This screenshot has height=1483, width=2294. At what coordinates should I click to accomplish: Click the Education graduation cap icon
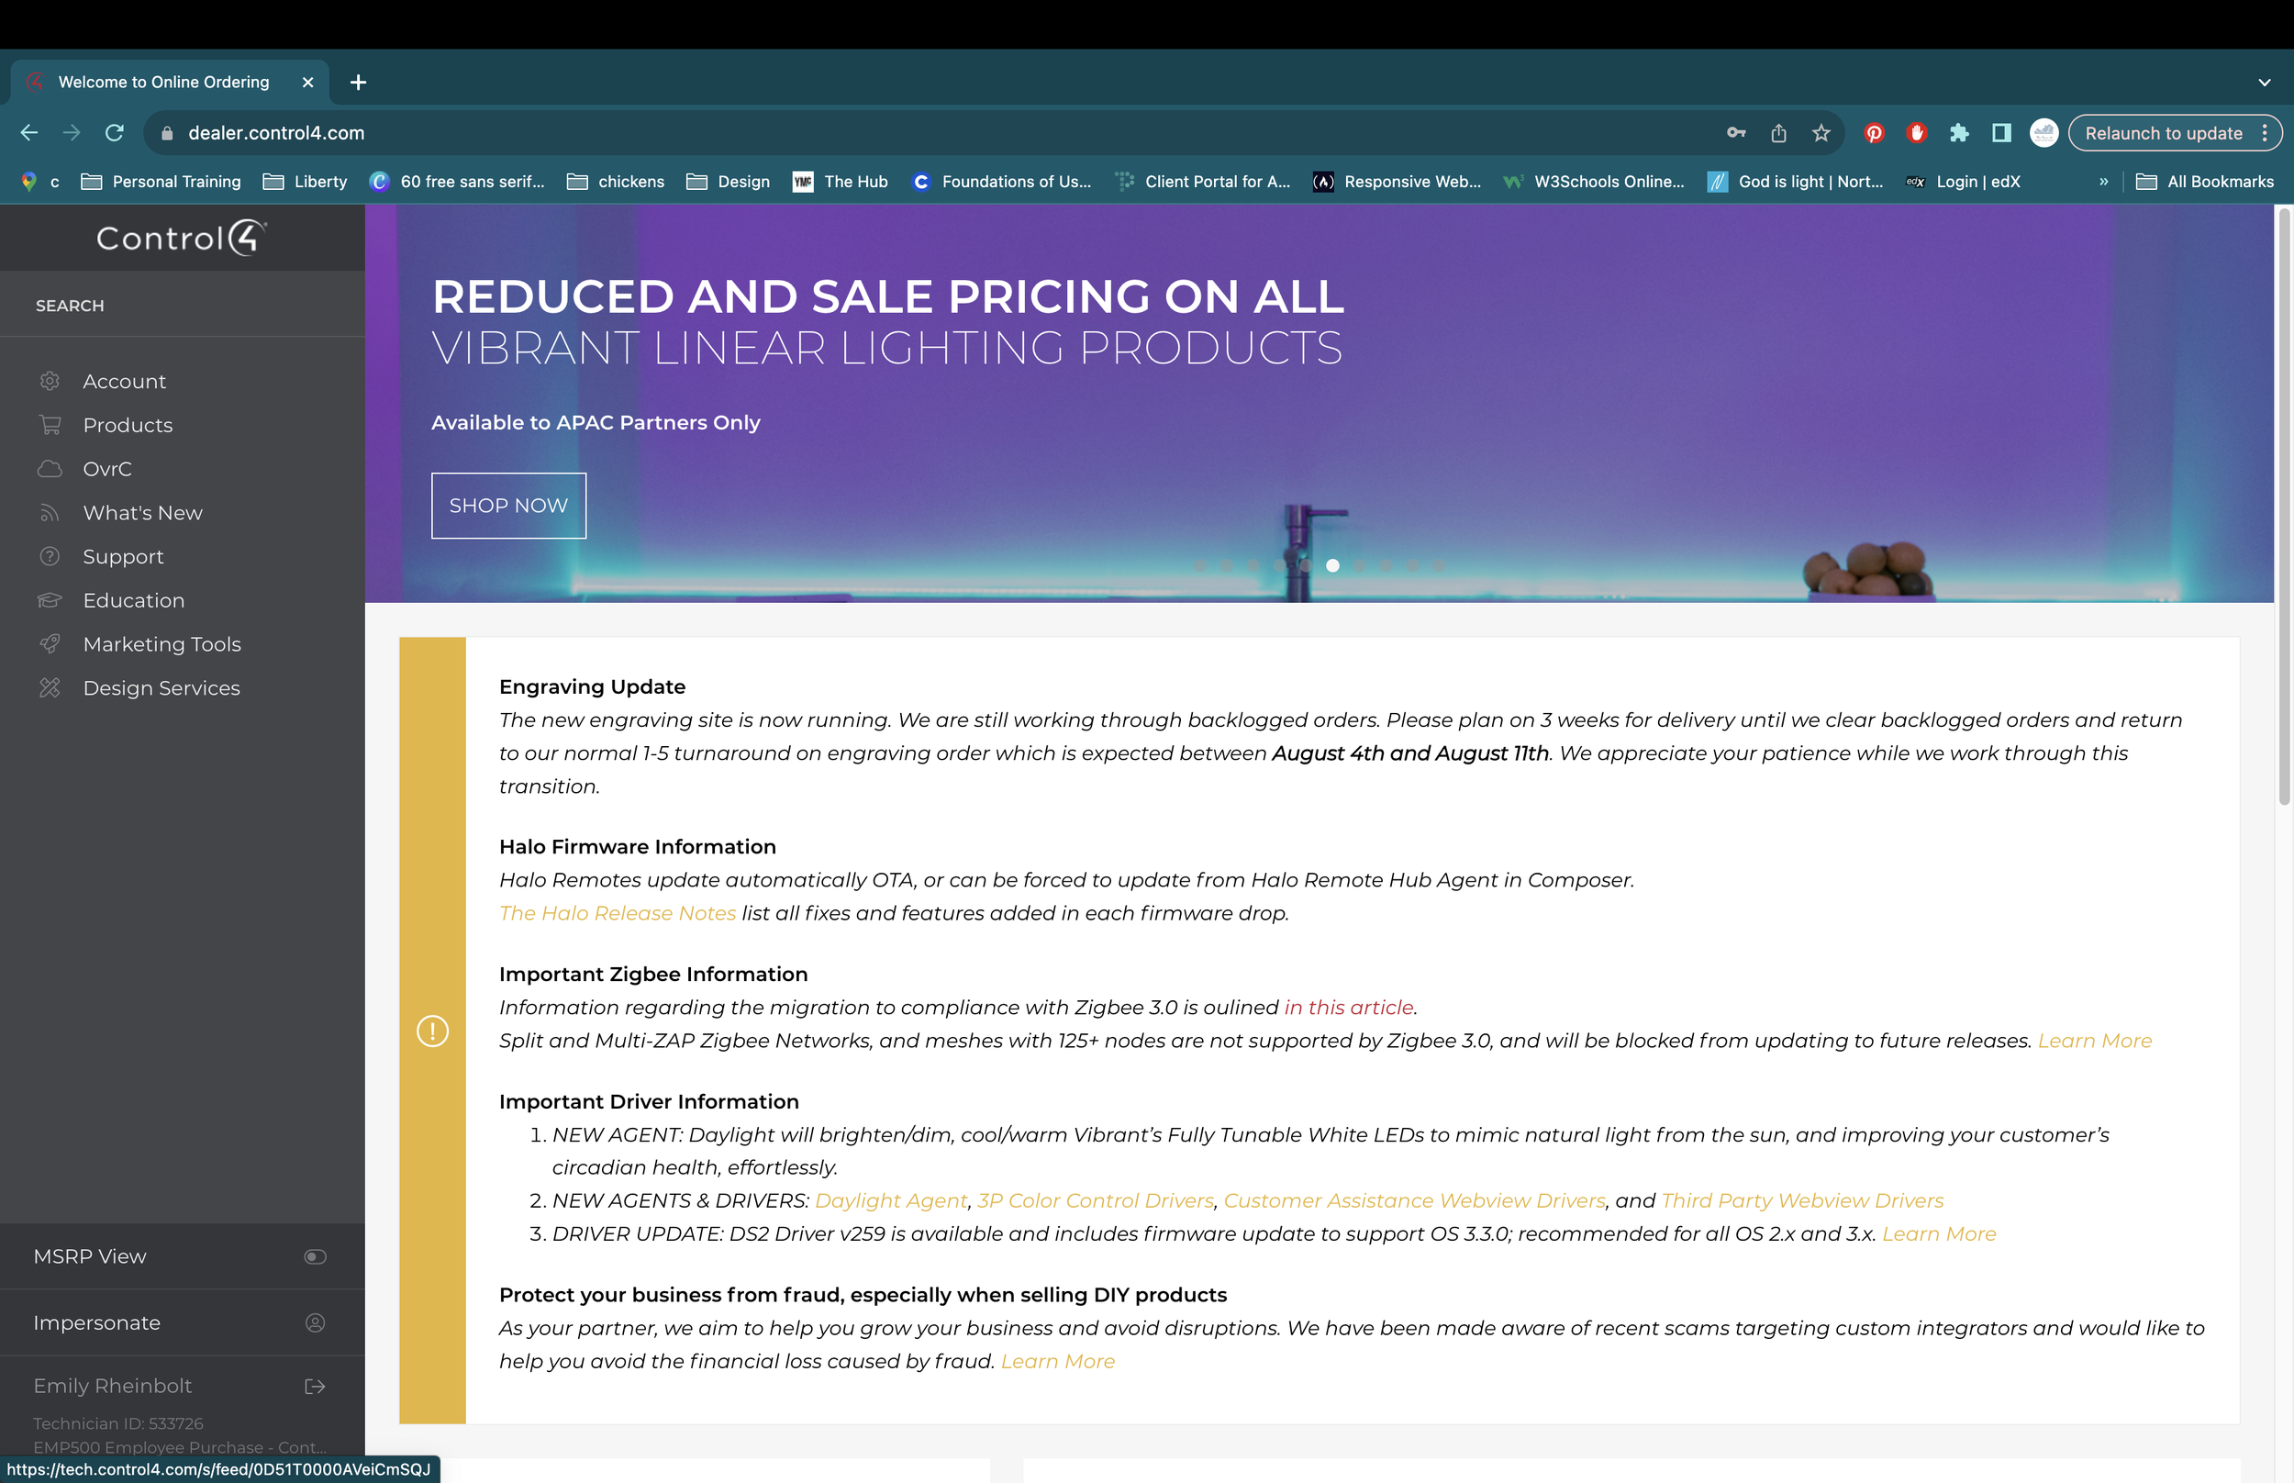50,601
